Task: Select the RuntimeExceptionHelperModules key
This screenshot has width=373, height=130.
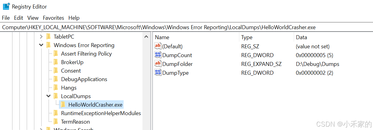Action: tap(101, 113)
